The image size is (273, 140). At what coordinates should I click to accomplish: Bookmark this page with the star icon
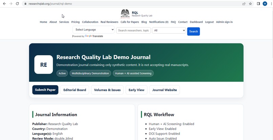point(250,4)
